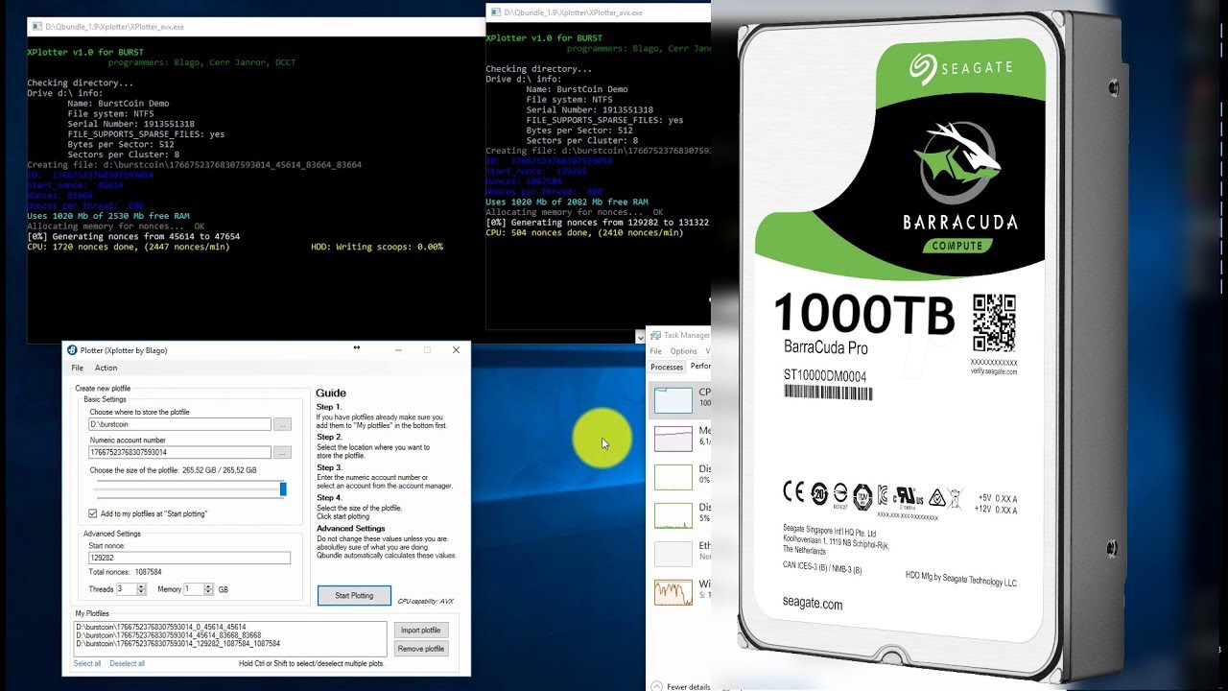
Task: Switch to the Performance tab in Task Manager
Action: click(x=700, y=367)
